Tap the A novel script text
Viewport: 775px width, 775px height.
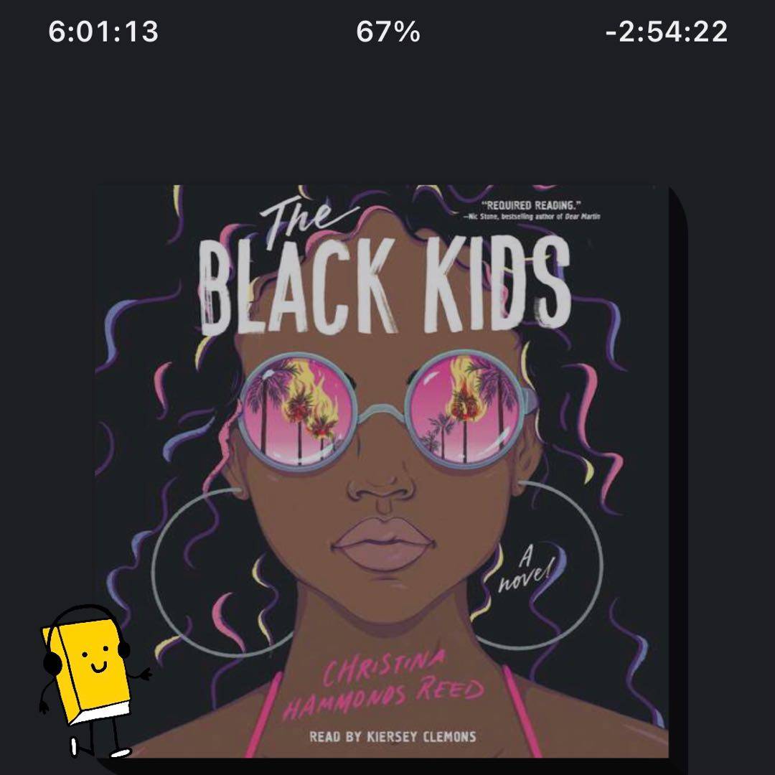tap(526, 571)
